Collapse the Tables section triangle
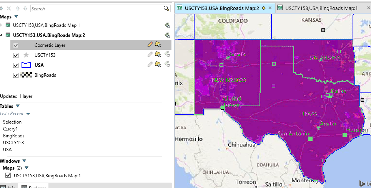This screenshot has width=371, height=188. 18,106
